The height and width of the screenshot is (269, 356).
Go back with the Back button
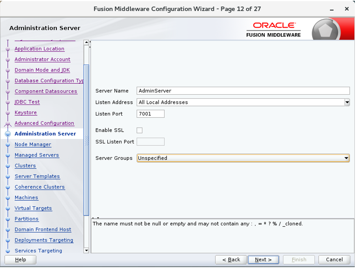click(231, 260)
